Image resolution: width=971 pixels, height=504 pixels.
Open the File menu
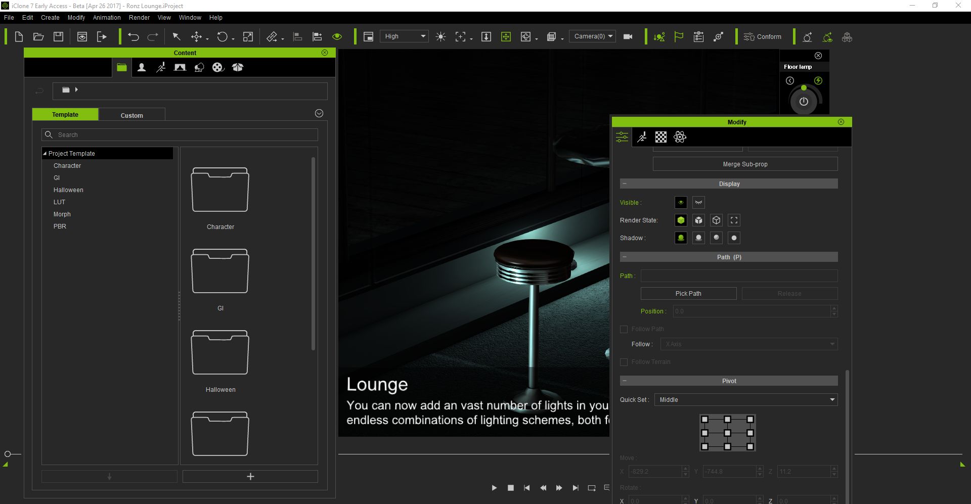click(x=9, y=17)
